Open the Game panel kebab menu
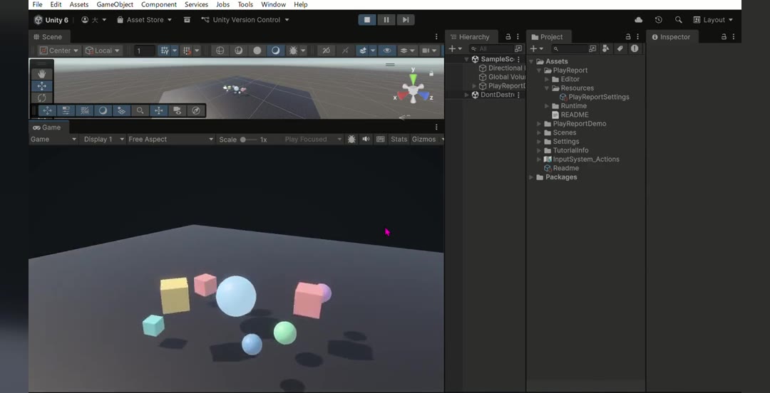The width and height of the screenshot is (770, 393). (x=436, y=127)
